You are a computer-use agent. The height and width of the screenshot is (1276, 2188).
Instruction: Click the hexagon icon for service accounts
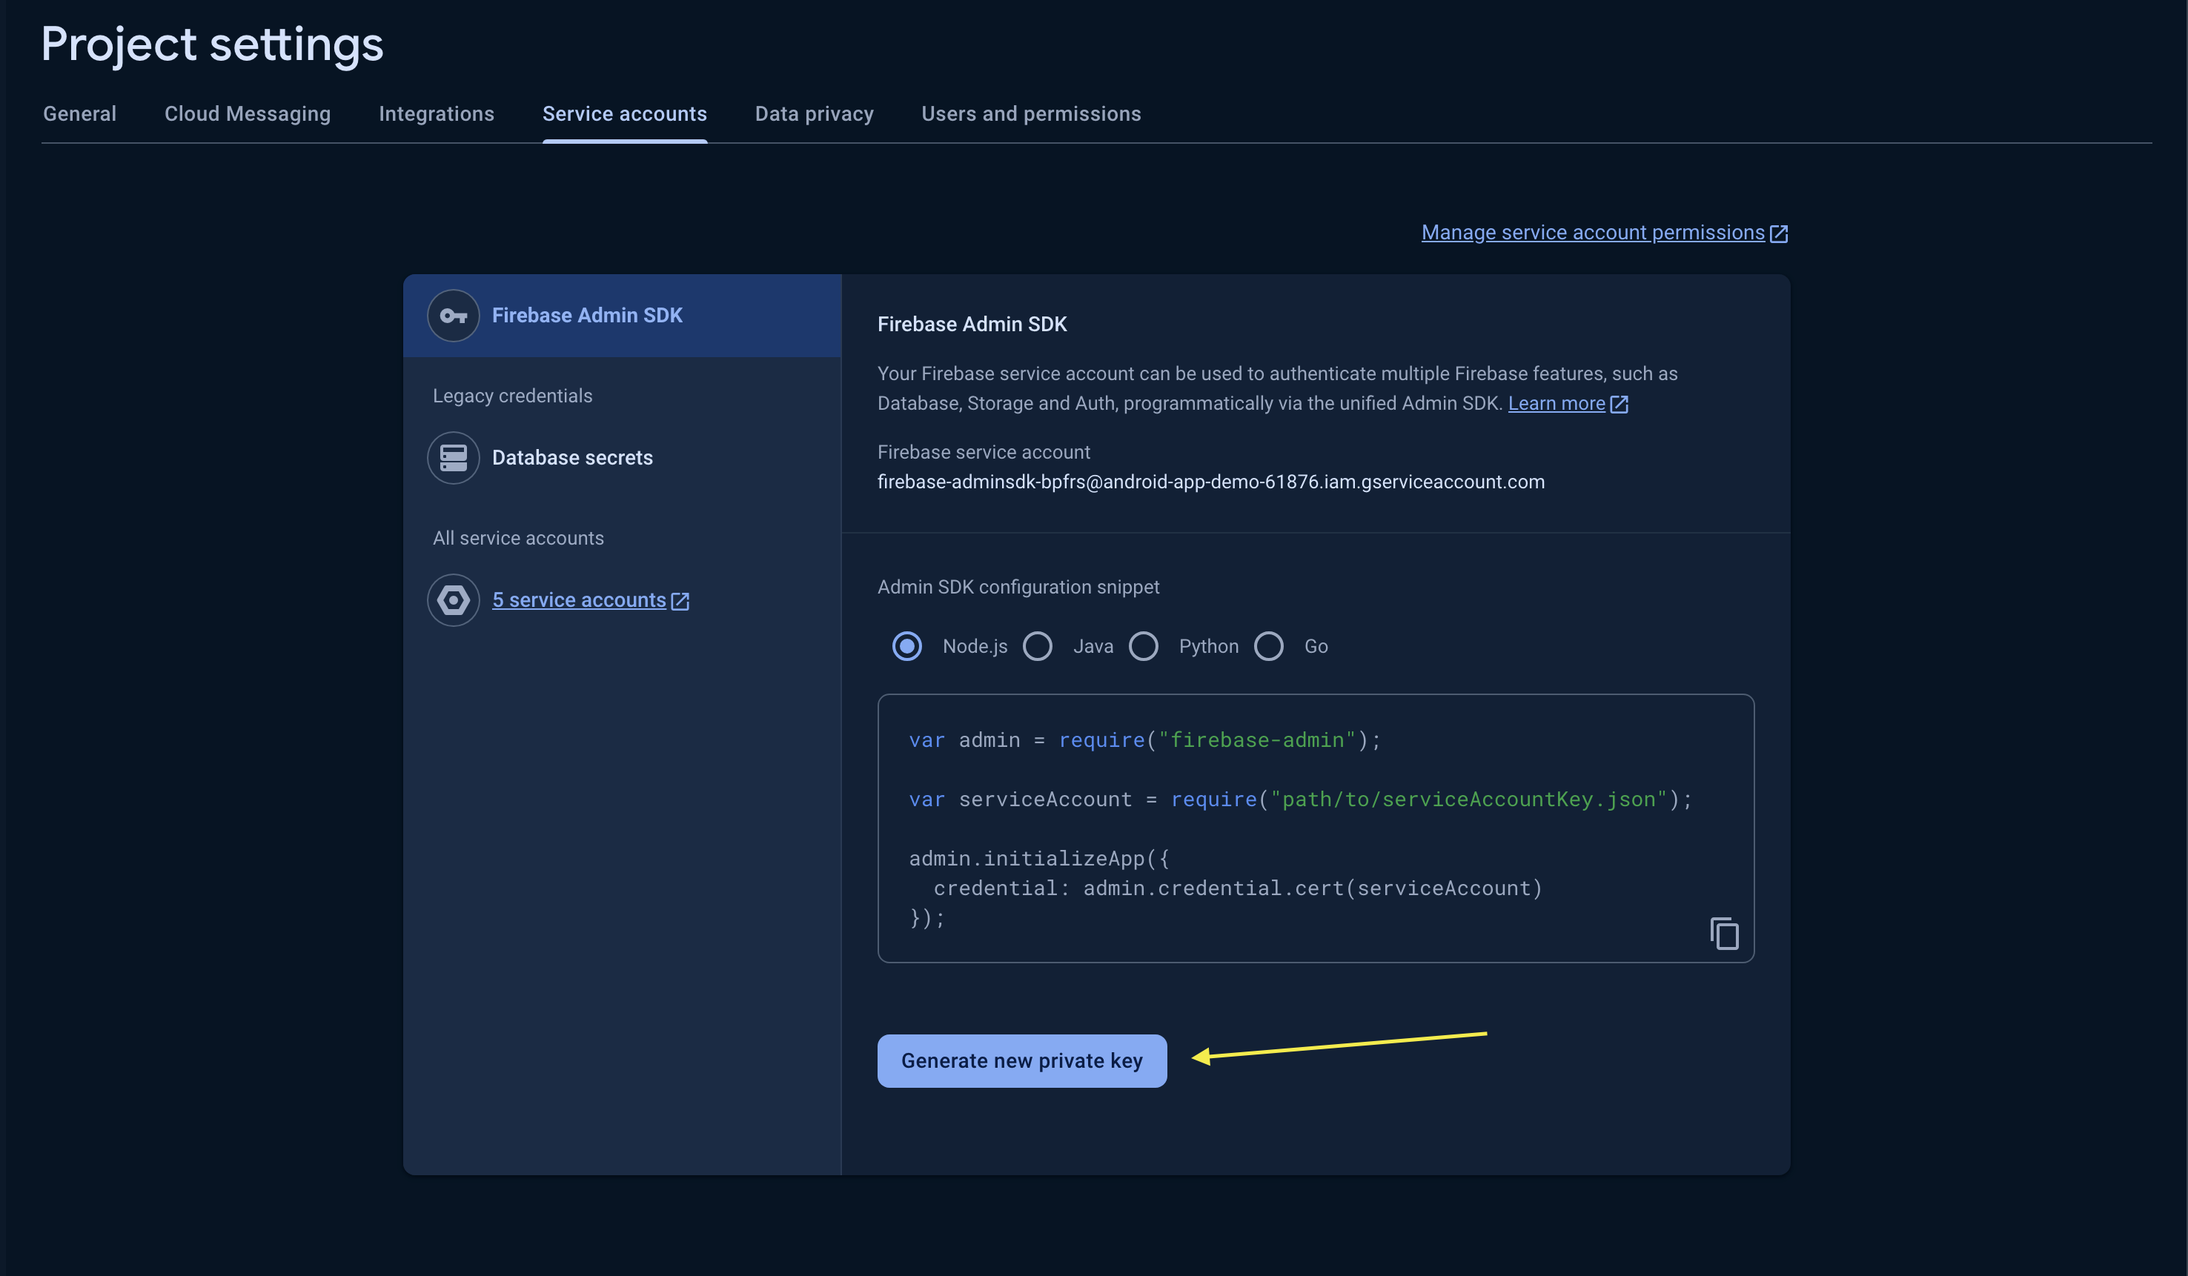[453, 599]
